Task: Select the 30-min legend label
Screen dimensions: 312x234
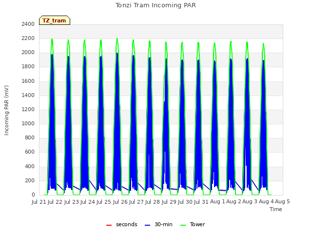Action: click(163, 224)
